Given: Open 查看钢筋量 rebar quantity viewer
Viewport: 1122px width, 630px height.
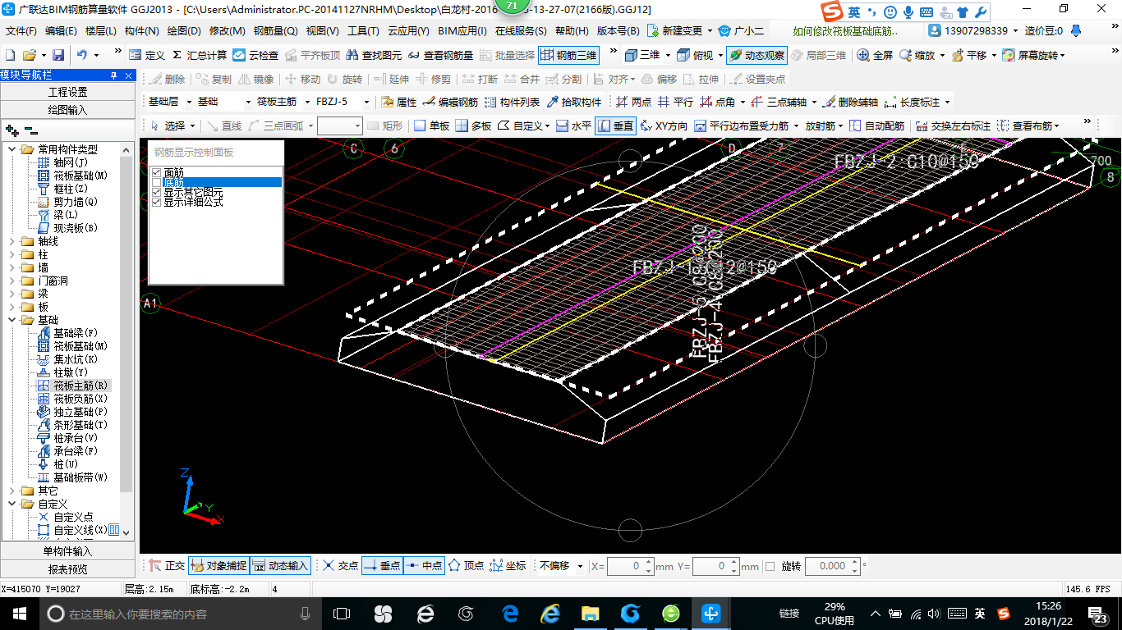Looking at the screenshot, I should (440, 55).
